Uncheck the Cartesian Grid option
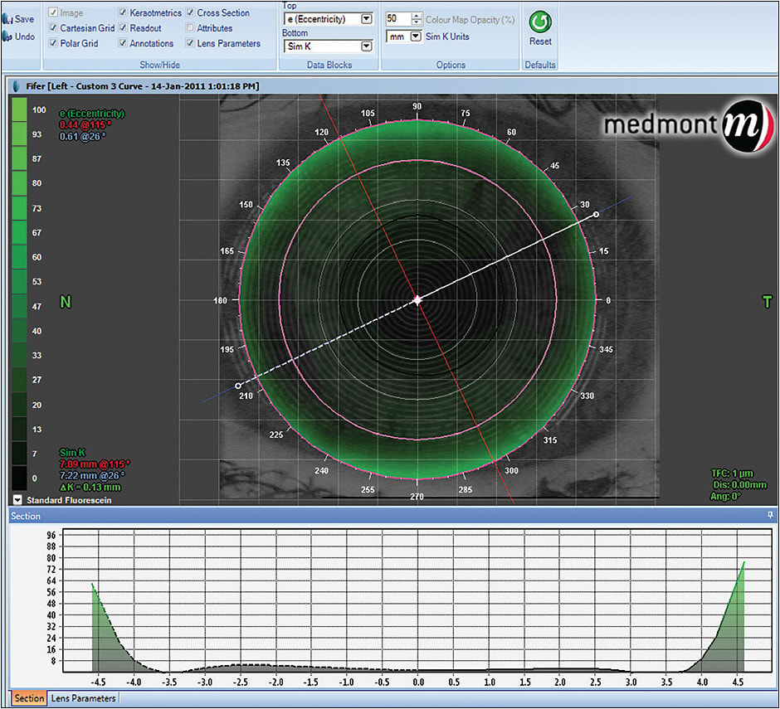 click(x=52, y=27)
